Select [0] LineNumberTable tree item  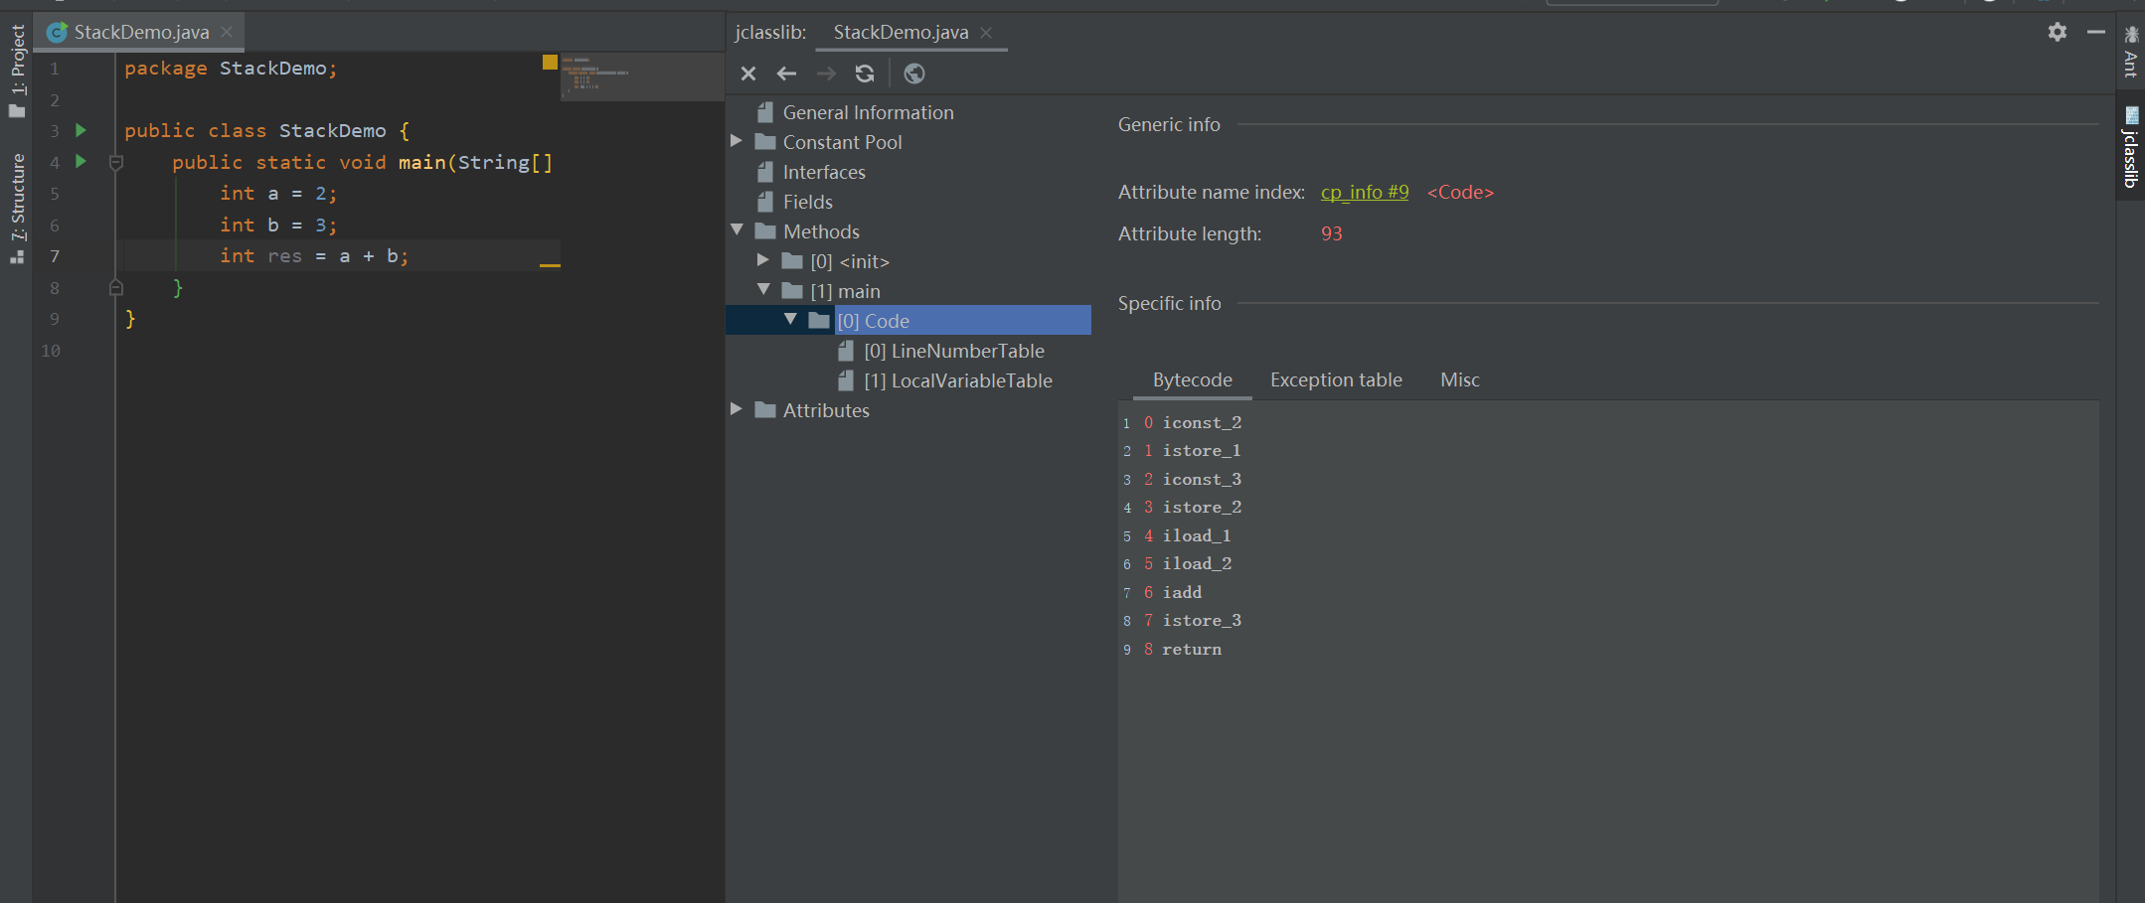954,351
